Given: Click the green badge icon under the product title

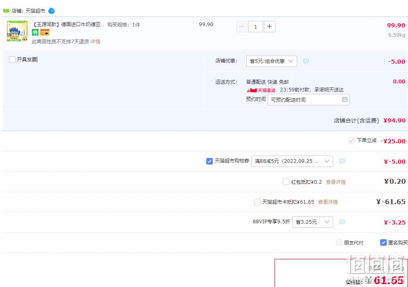Looking at the screenshot, I should 35,32.
